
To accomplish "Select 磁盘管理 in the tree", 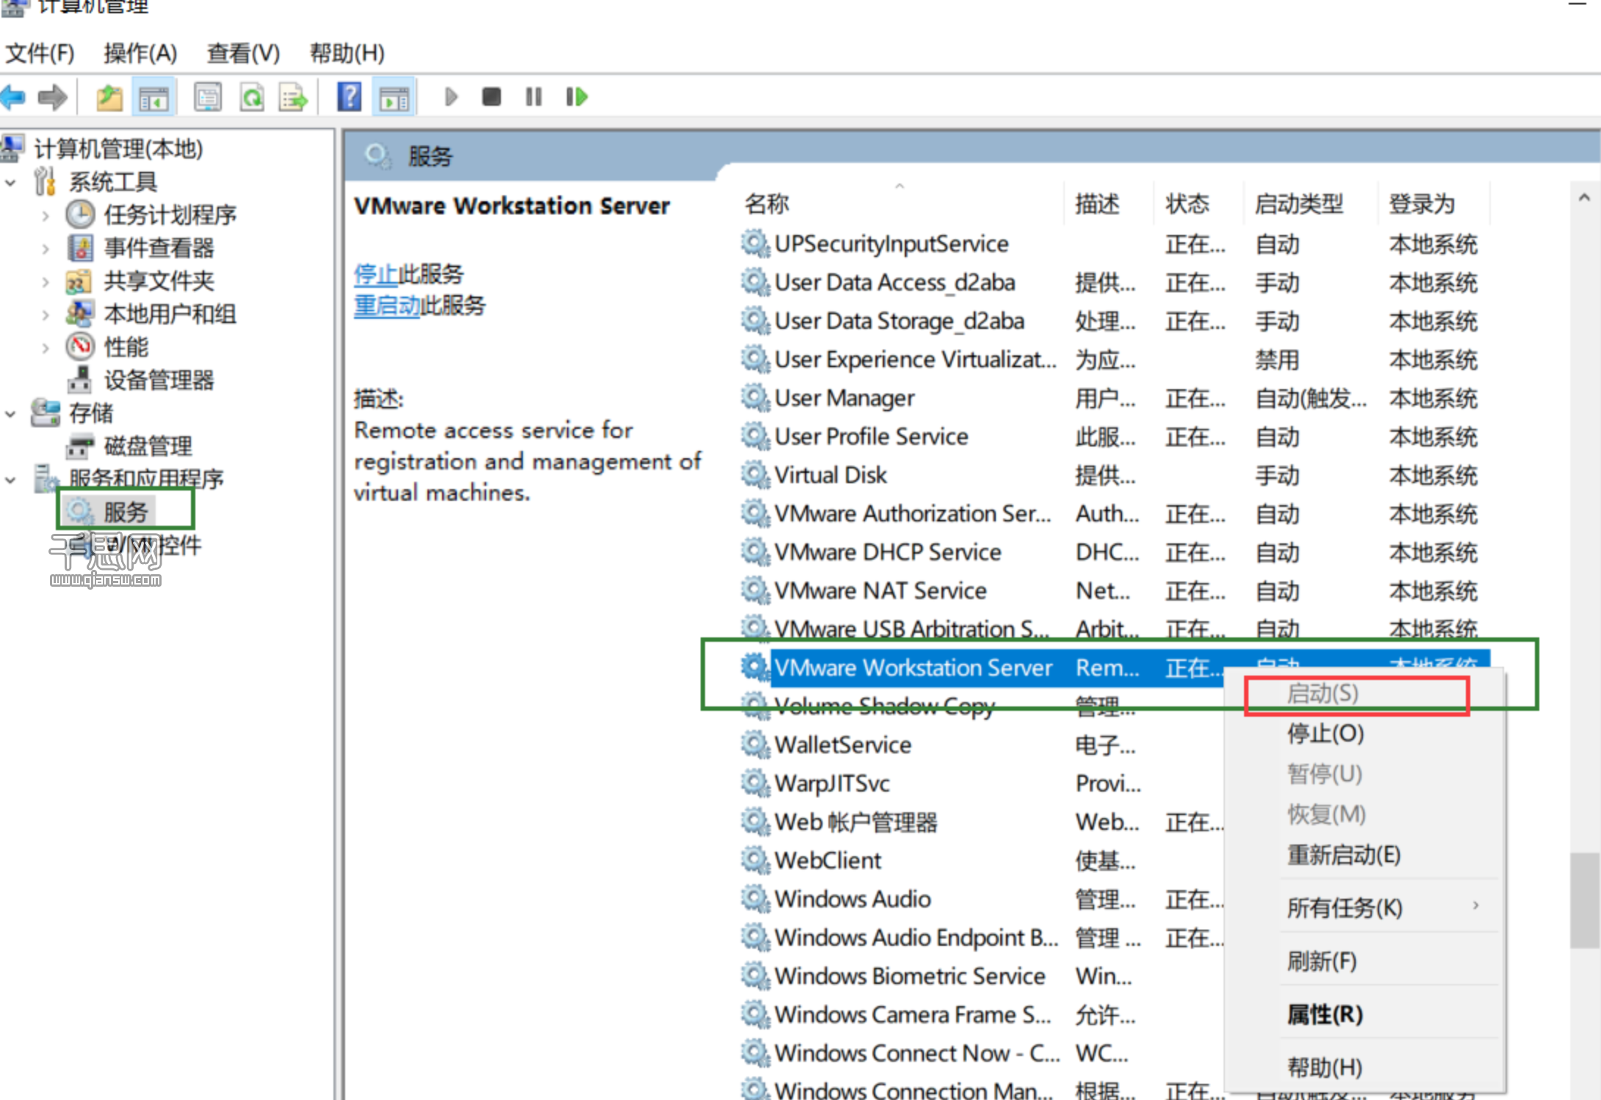I will tap(148, 446).
